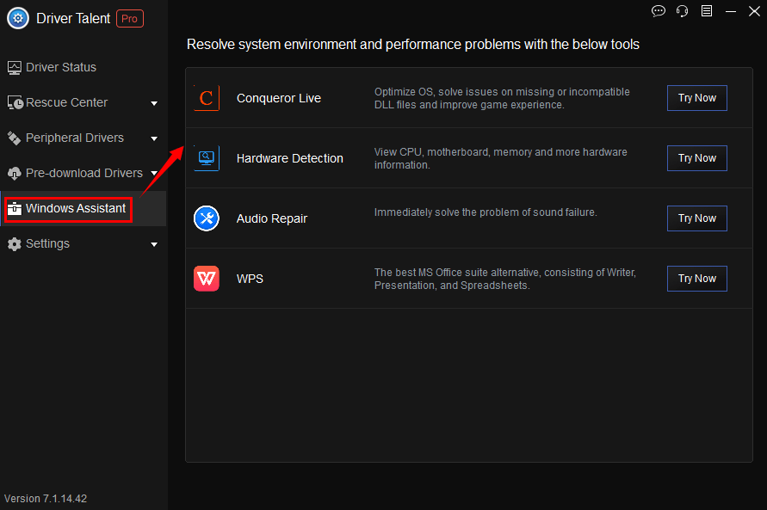The image size is (767, 510).
Task: Try Now for WPS
Action: 697,279
